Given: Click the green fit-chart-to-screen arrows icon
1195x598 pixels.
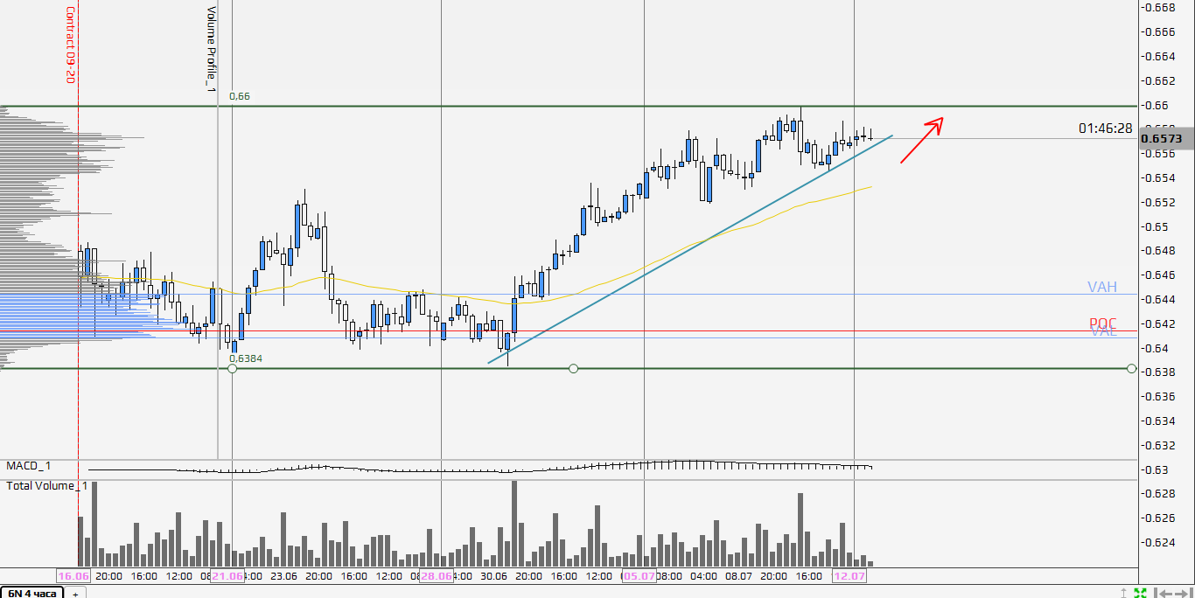Looking at the screenshot, I should tap(1141, 594).
